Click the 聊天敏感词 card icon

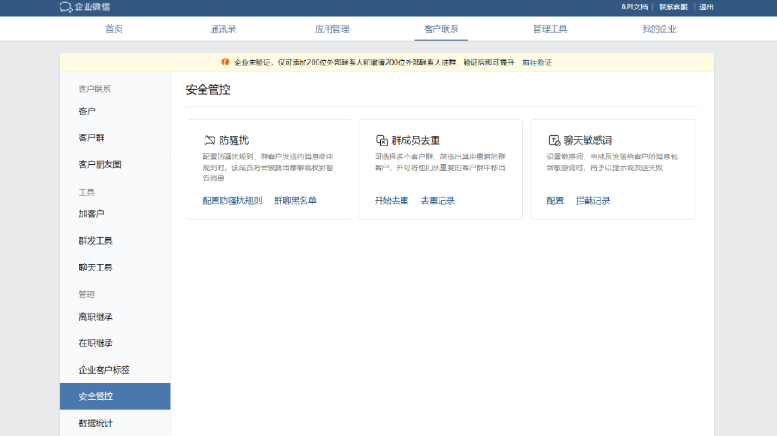pos(554,140)
